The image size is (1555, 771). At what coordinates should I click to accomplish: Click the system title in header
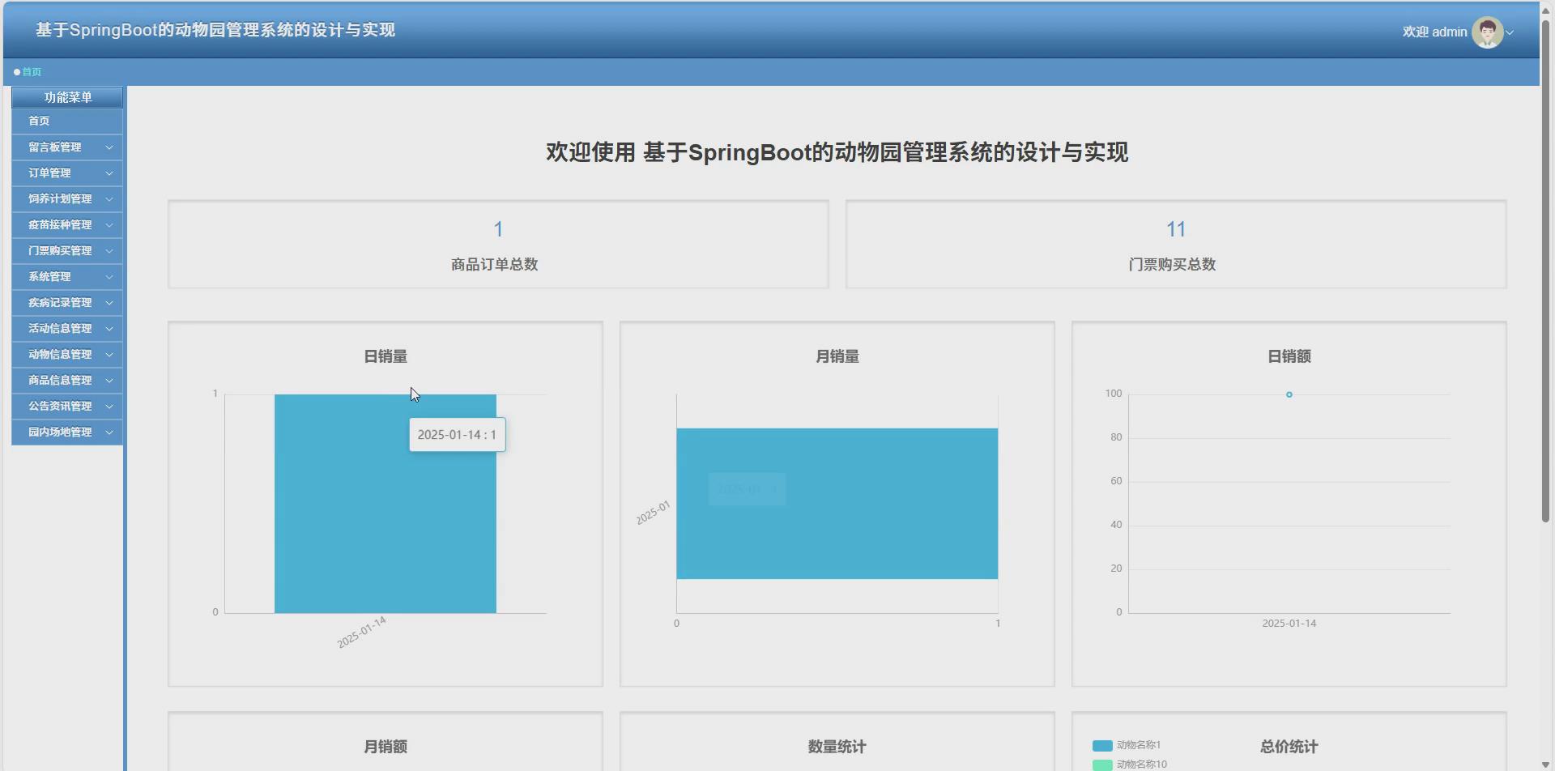(x=215, y=30)
